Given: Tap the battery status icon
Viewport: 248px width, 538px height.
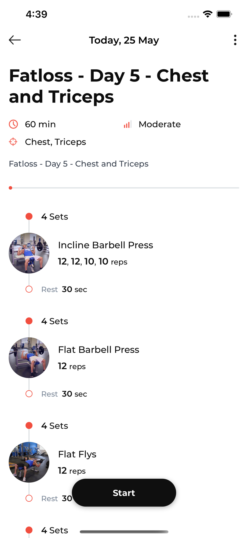Looking at the screenshot, I should [x=224, y=14].
